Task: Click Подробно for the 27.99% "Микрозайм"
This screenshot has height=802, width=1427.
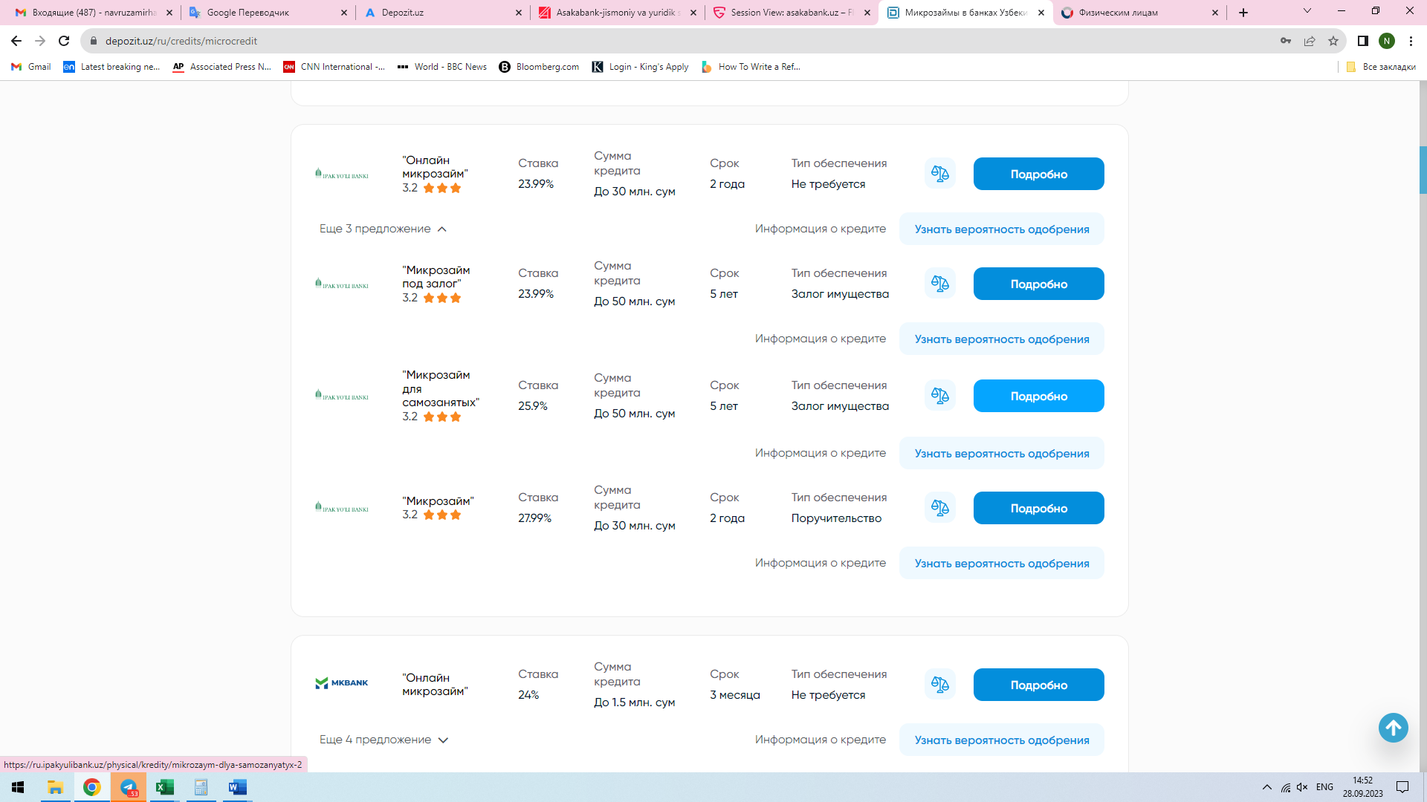Action: click(1038, 508)
